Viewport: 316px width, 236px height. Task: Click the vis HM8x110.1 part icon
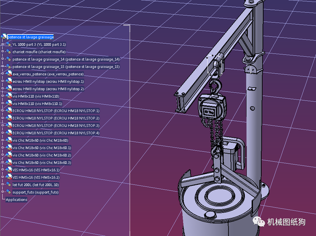[x=9, y=103]
